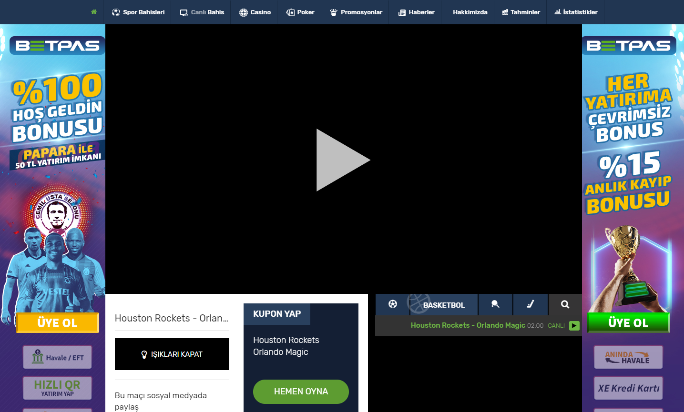Open the Promosyonlar page

356,12
